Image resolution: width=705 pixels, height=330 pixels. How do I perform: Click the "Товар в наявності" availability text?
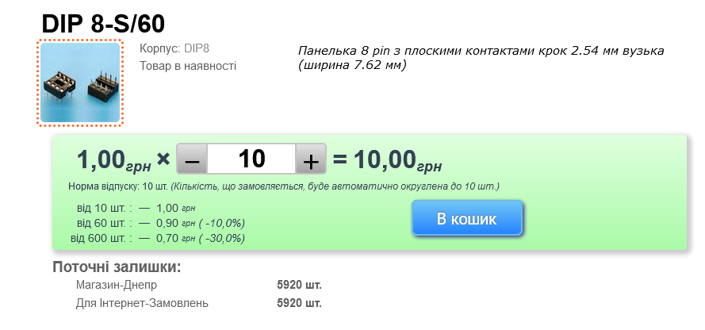tap(188, 65)
